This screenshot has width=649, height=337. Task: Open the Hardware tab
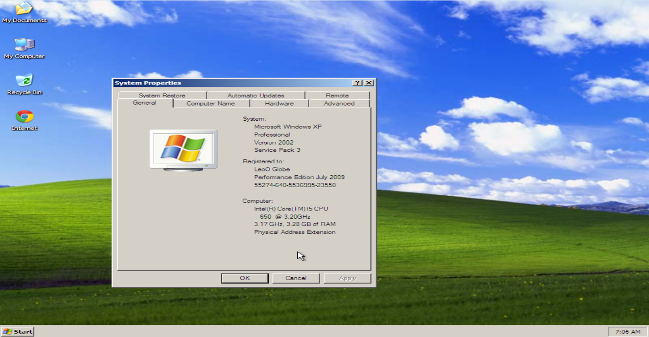(x=279, y=103)
